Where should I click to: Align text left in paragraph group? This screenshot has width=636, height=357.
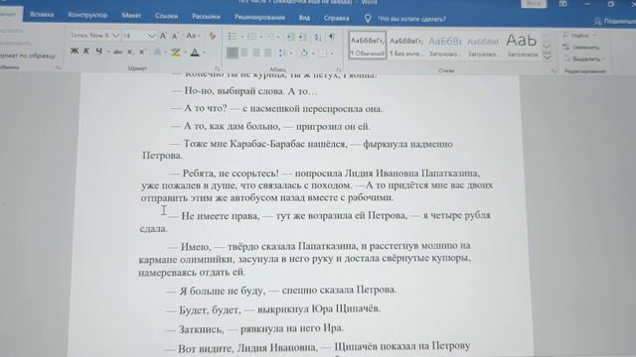[233, 53]
